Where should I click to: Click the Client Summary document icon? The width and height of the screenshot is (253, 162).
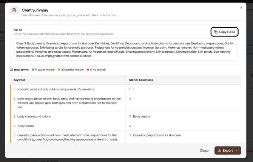pos(14,10)
